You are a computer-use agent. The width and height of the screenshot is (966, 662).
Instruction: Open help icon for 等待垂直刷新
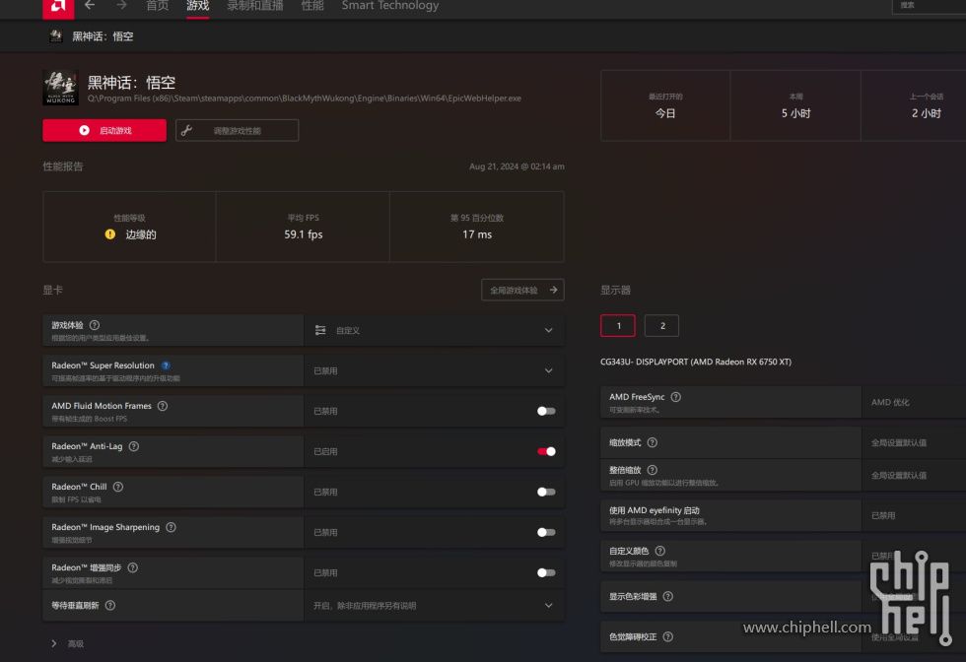(110, 605)
